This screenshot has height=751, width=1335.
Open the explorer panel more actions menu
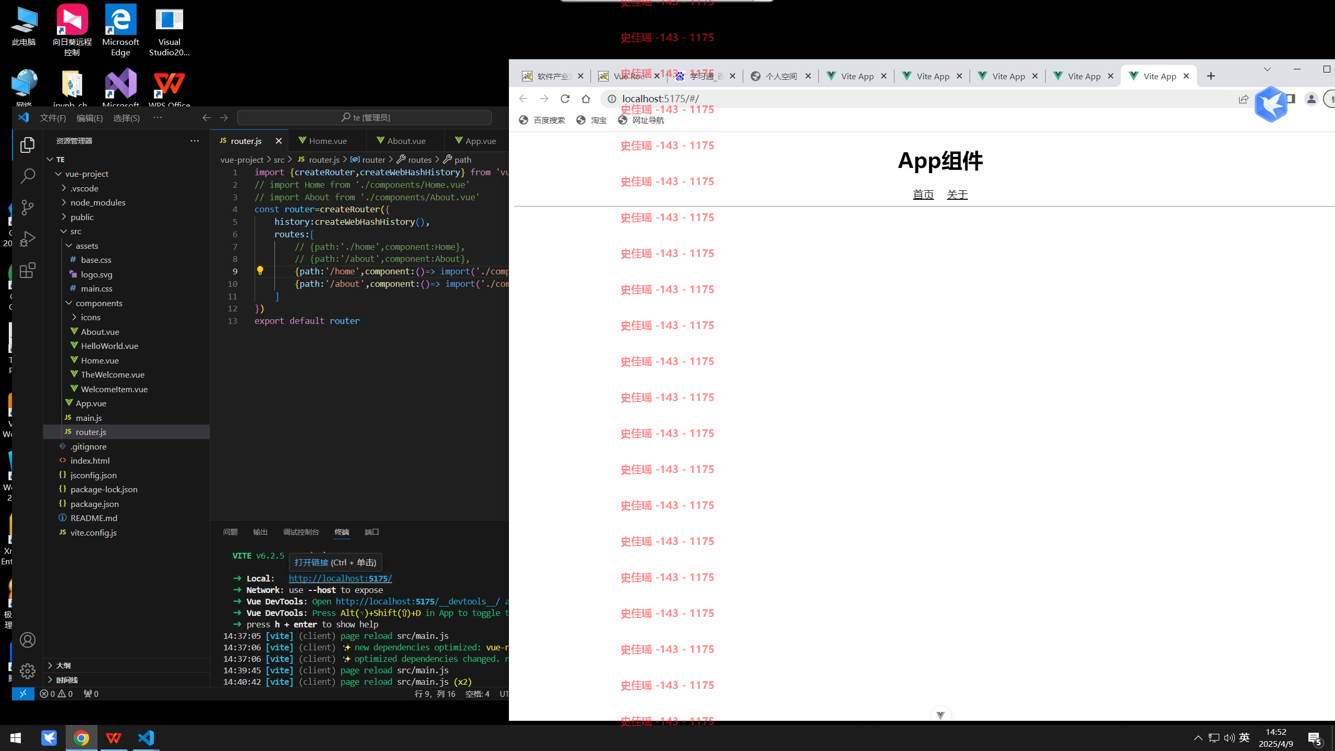(195, 141)
